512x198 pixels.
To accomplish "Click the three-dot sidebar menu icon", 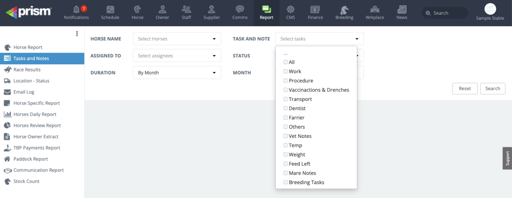I will (77, 34).
